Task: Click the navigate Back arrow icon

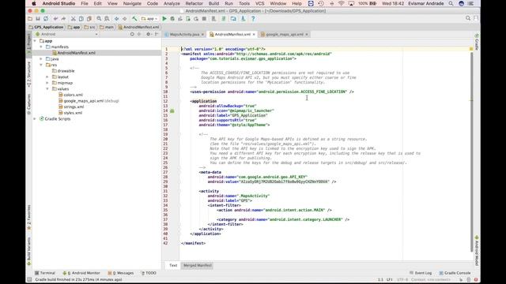Action: point(116,19)
